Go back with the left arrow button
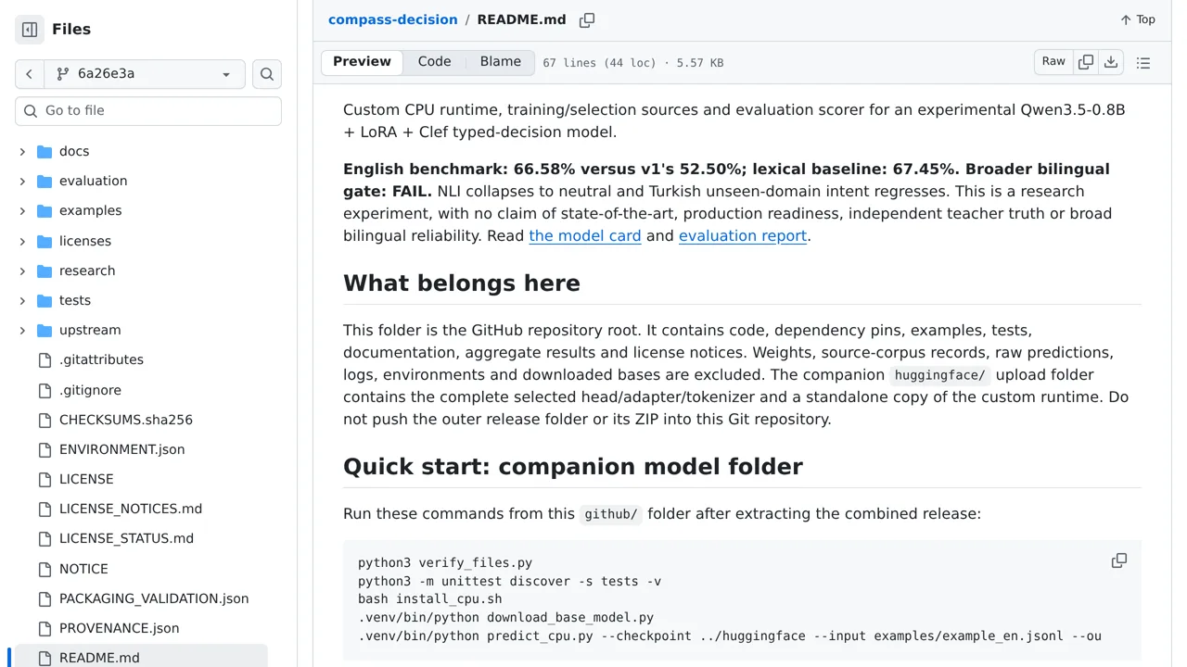Image resolution: width=1187 pixels, height=667 pixels. click(x=30, y=74)
